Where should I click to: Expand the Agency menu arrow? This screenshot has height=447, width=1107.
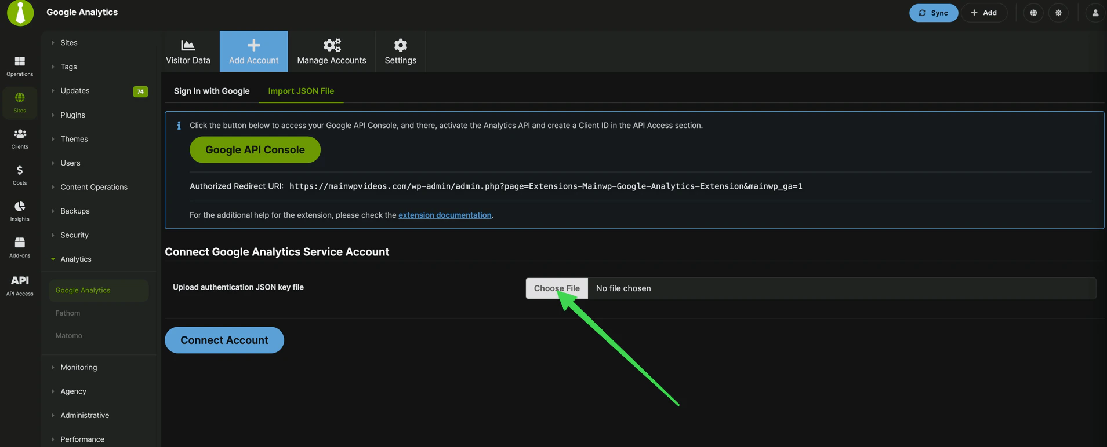pos(53,391)
